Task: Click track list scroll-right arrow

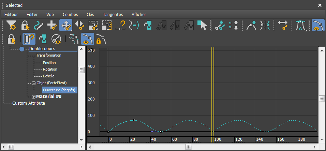Action: pos(82,147)
